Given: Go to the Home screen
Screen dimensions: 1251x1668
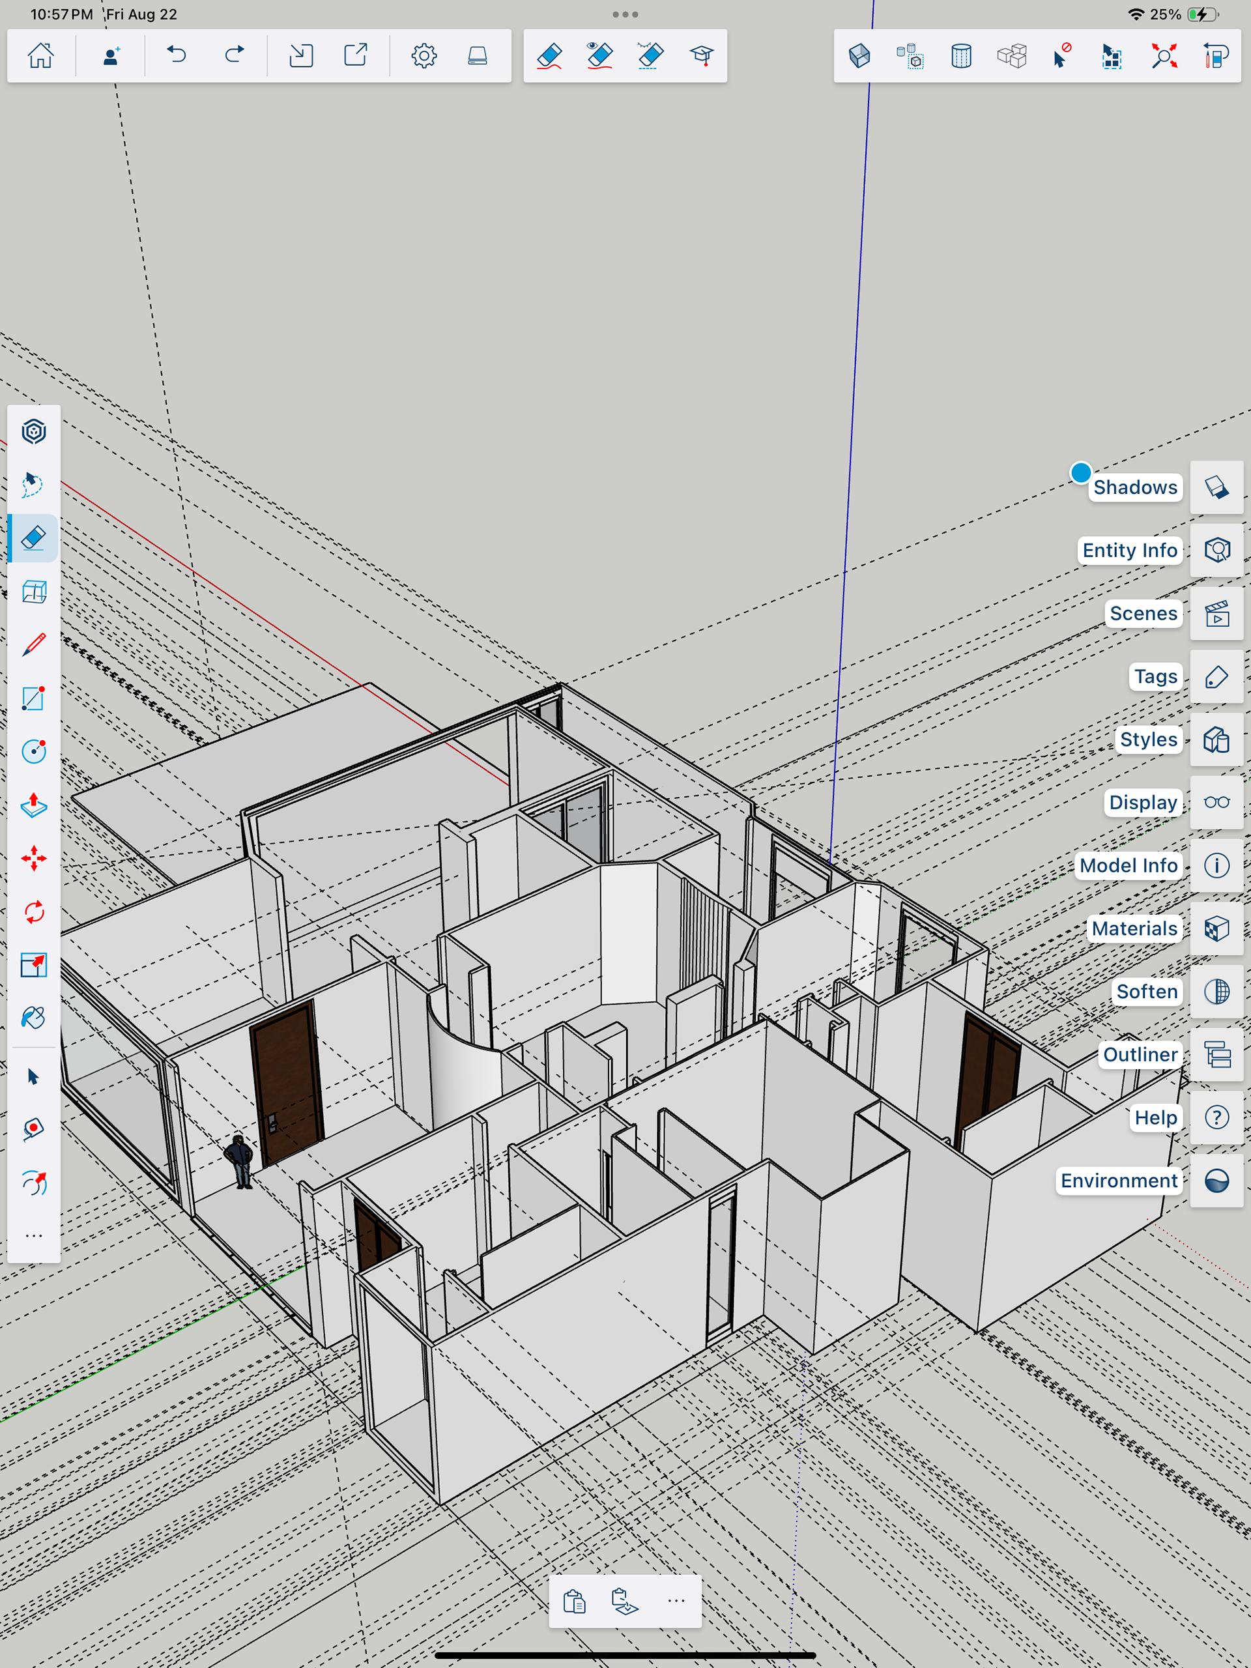Looking at the screenshot, I should point(40,56).
